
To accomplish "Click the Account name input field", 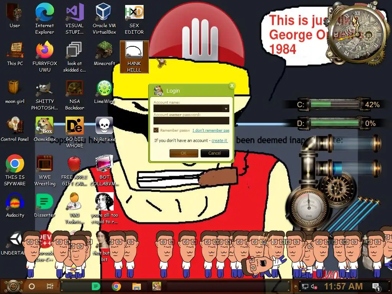I will (x=191, y=108).
